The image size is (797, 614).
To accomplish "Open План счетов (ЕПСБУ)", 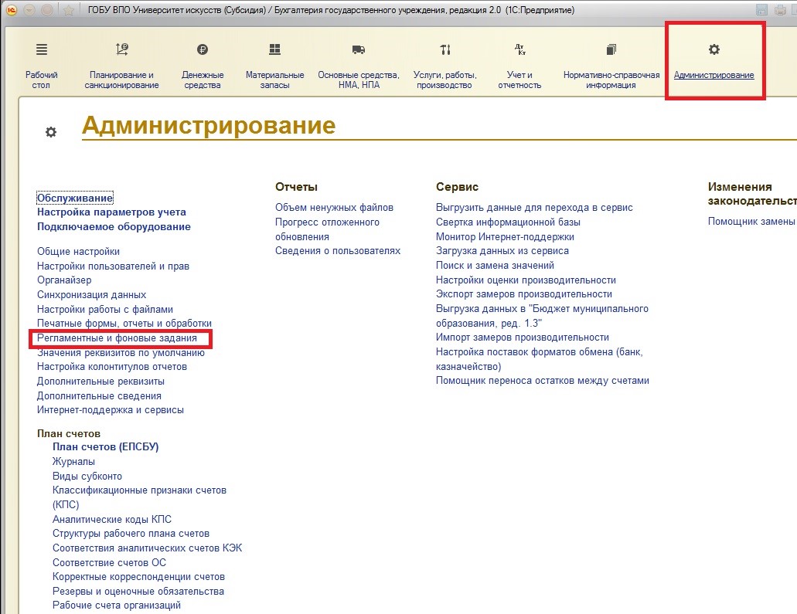I will (105, 446).
